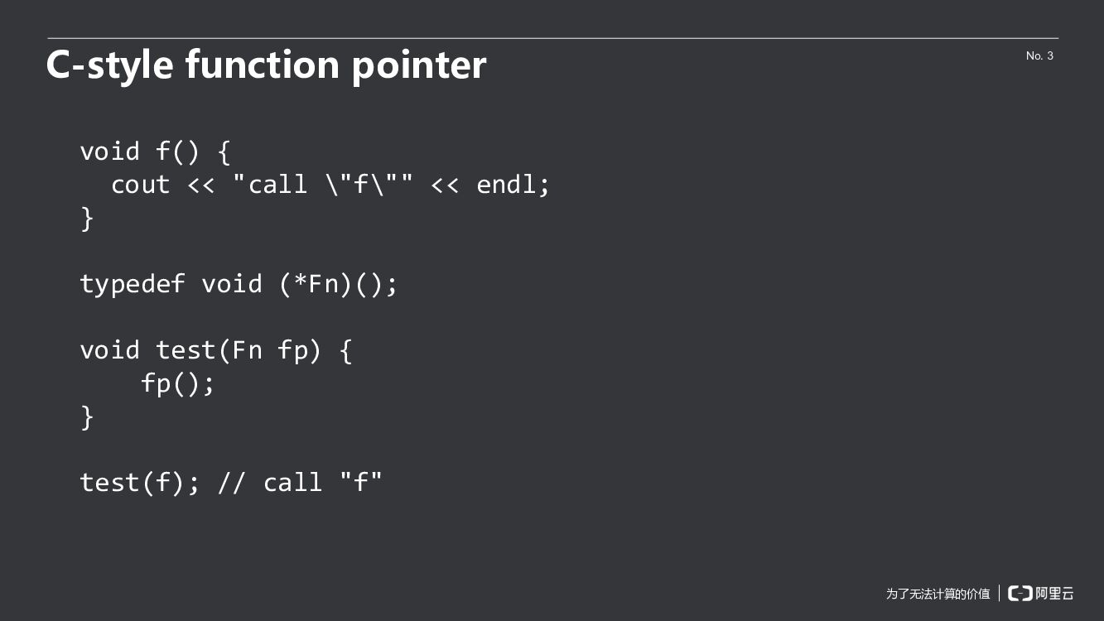1104x621 pixels.
Task: Click the "fp();" call statement
Action: [177, 383]
